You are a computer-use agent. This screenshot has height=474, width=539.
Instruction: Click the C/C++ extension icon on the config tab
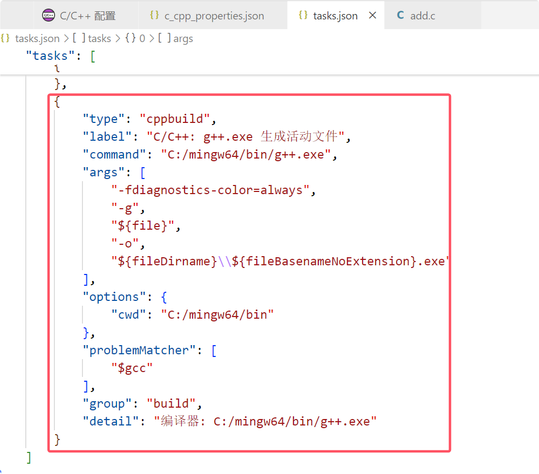point(49,15)
